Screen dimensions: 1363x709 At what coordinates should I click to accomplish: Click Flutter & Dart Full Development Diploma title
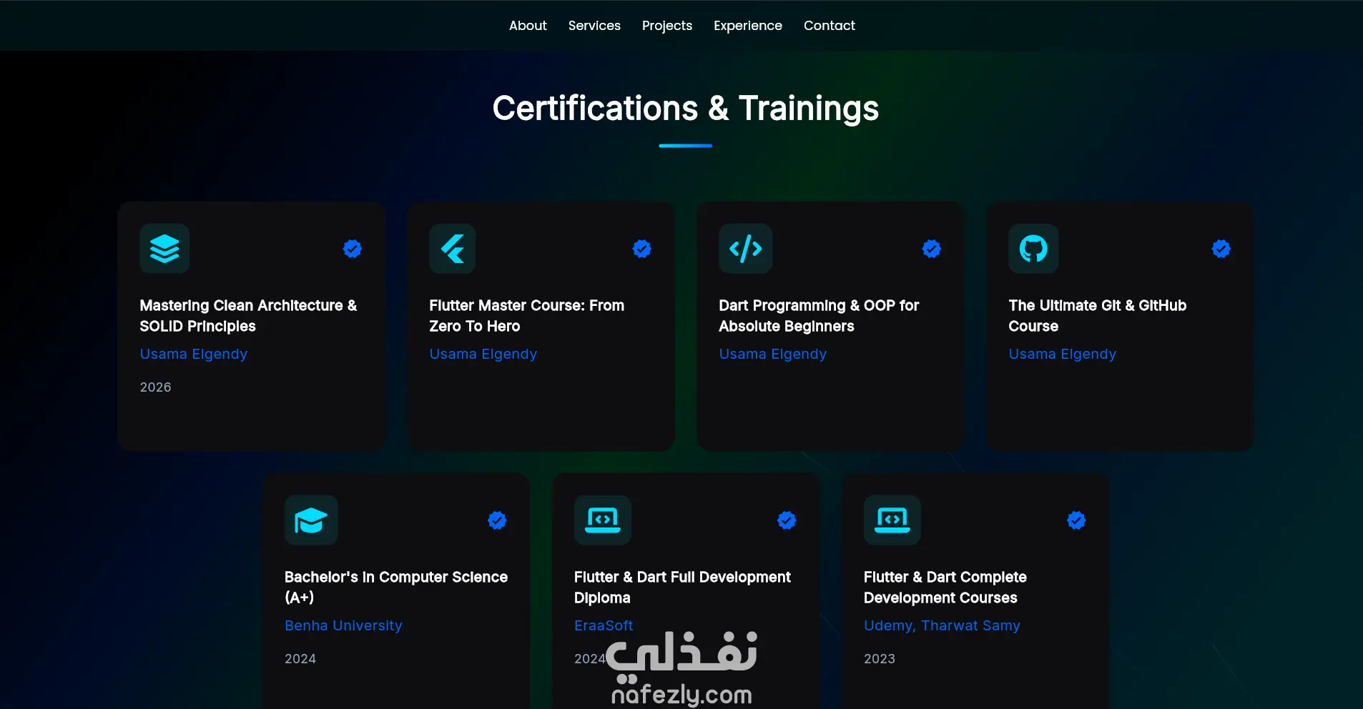click(682, 587)
